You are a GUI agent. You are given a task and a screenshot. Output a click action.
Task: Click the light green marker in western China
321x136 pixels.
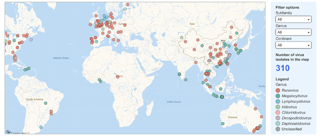(x=182, y=38)
